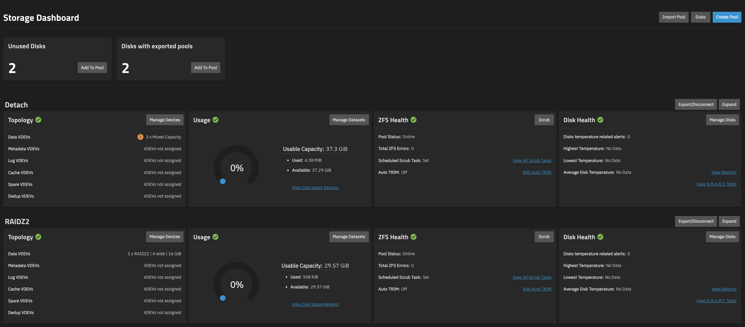Image resolution: width=745 pixels, height=327 pixels.
Task: Click the Detach usage gauge blue dot
Action: tap(223, 181)
